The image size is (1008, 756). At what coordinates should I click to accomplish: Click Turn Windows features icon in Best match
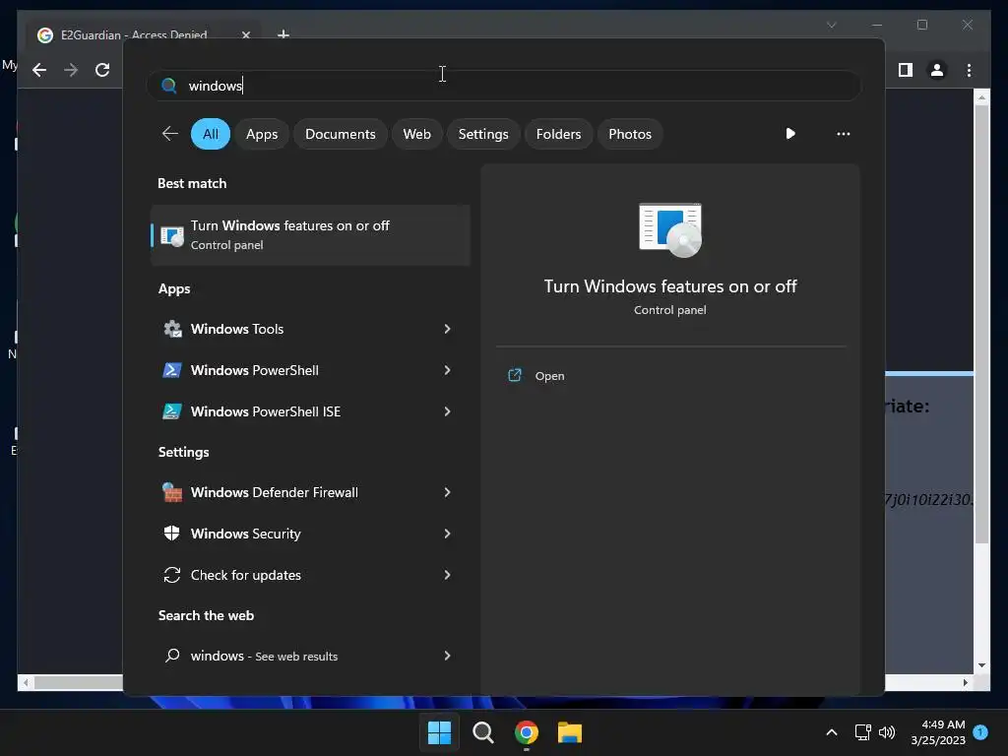[172, 235]
